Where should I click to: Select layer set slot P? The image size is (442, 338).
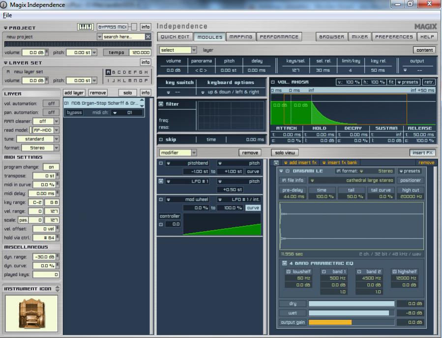point(146,80)
